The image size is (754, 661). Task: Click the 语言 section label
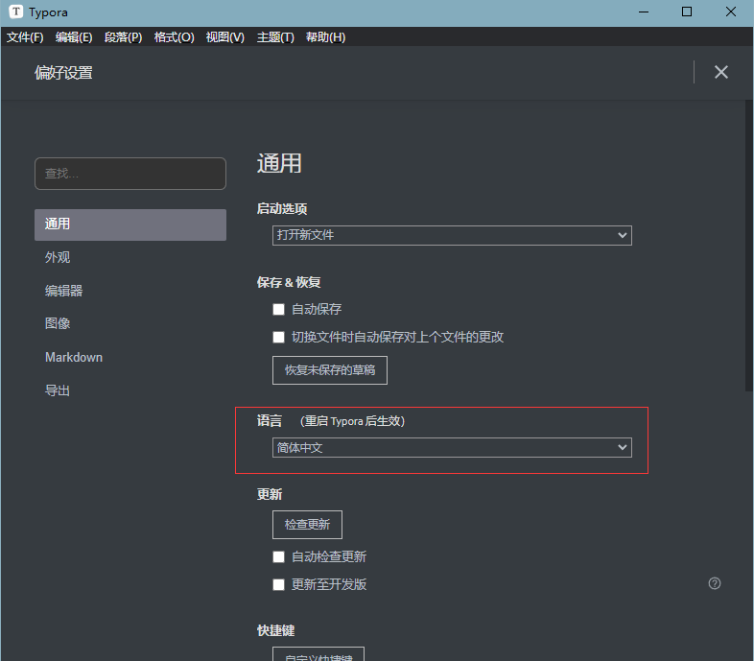270,421
